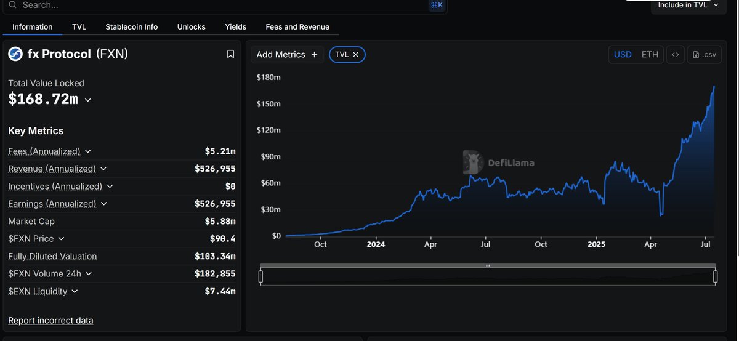Expand the Incentives (Annualized) row
739x341 pixels.
tap(110, 186)
